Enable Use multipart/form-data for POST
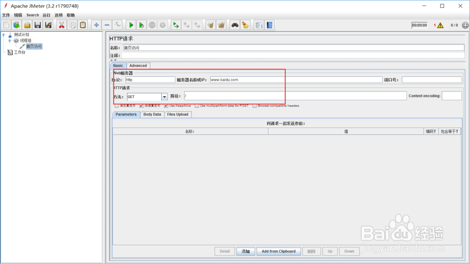470x264 pixels. coord(196,106)
